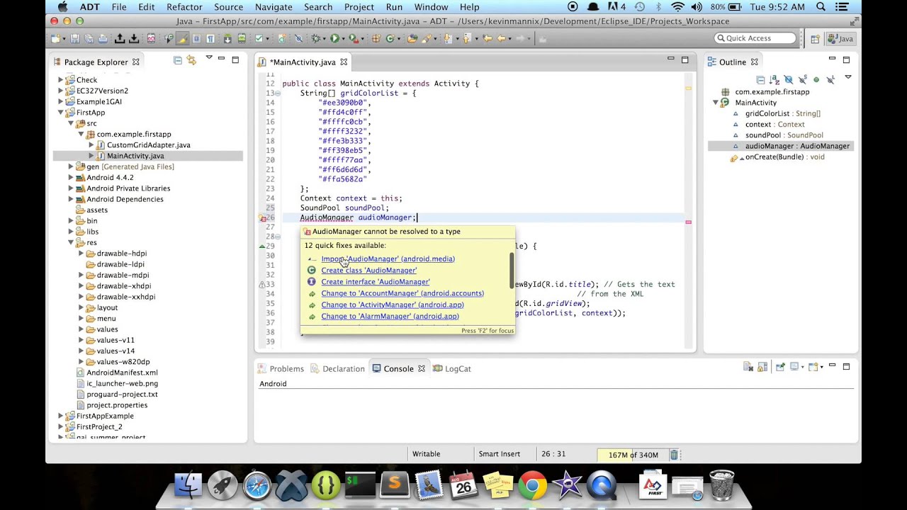The height and width of the screenshot is (510, 907).
Task: Toggle Hide Fields in Outline view
Action: [x=789, y=79]
